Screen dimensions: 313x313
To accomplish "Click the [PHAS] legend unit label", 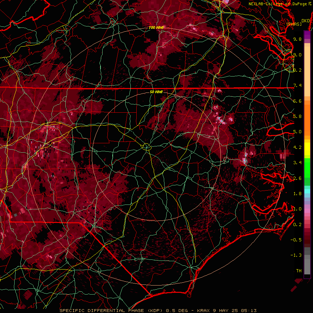I will tap(294, 24).
